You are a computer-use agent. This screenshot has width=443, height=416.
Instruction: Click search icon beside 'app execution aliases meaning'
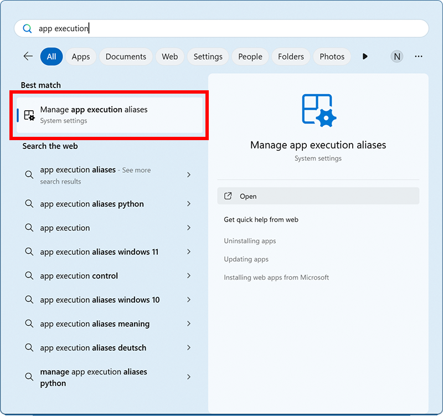click(x=29, y=323)
